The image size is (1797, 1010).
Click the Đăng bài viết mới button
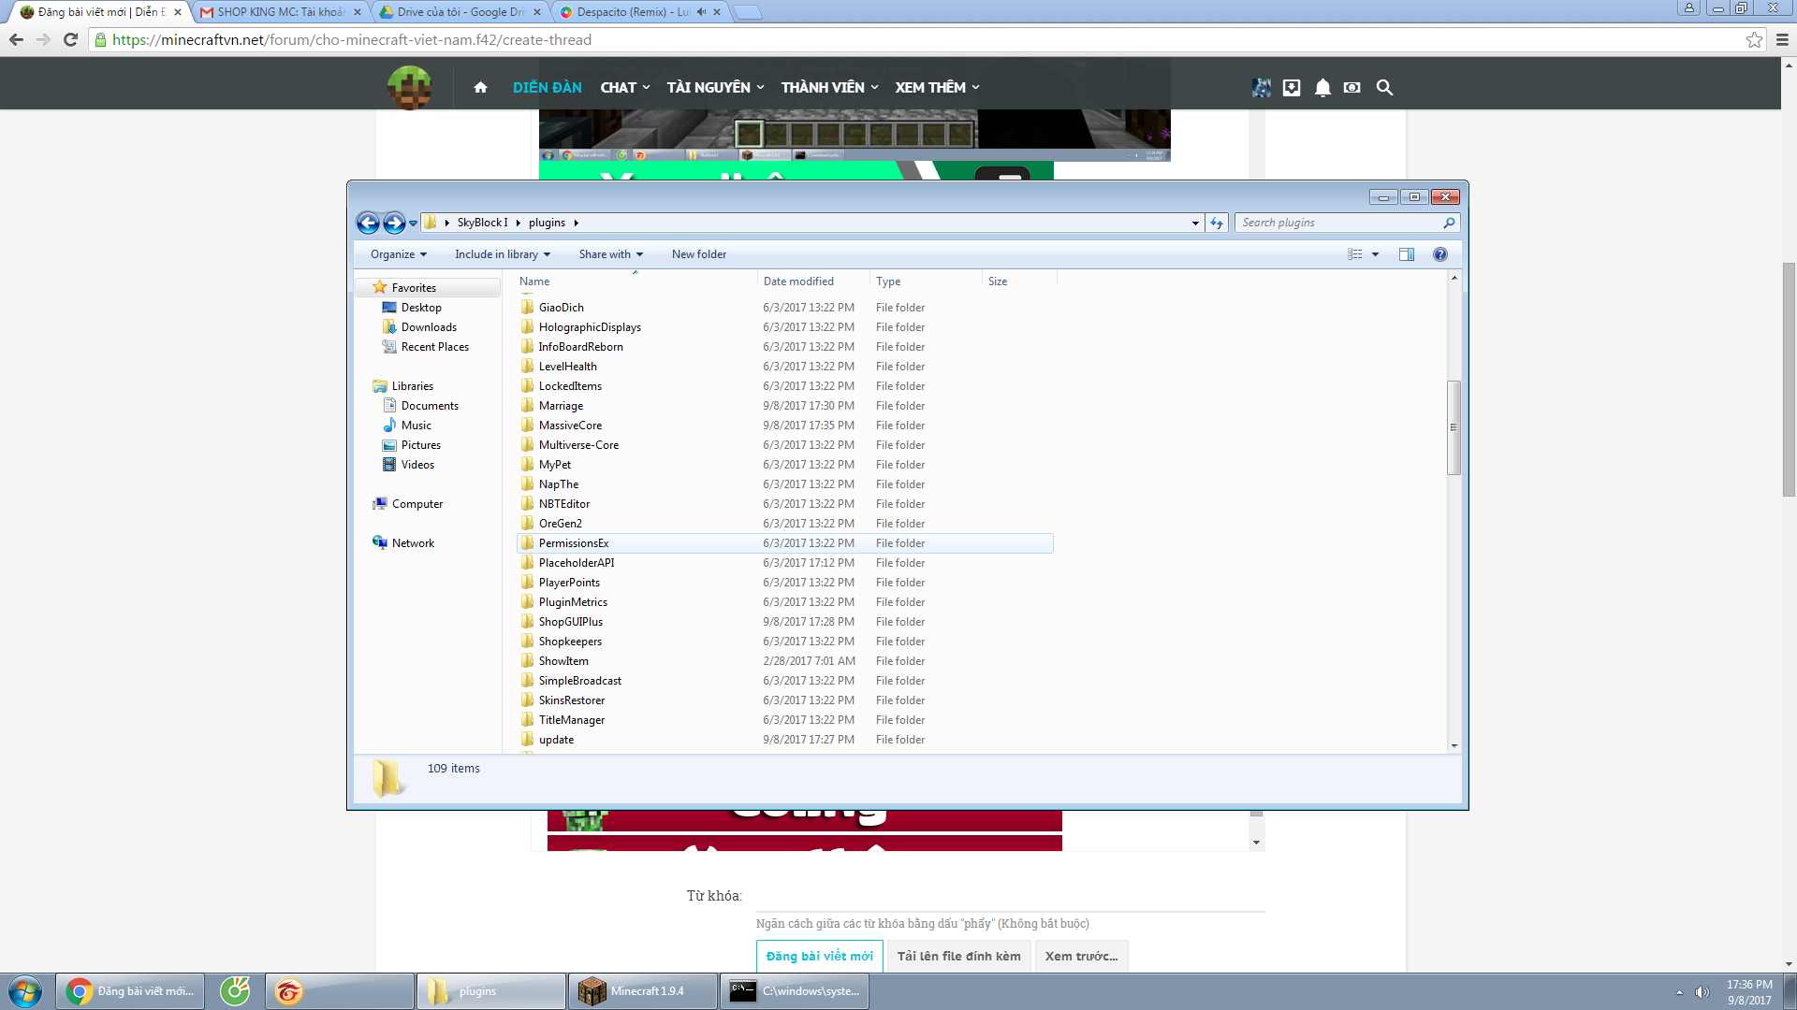(x=819, y=956)
